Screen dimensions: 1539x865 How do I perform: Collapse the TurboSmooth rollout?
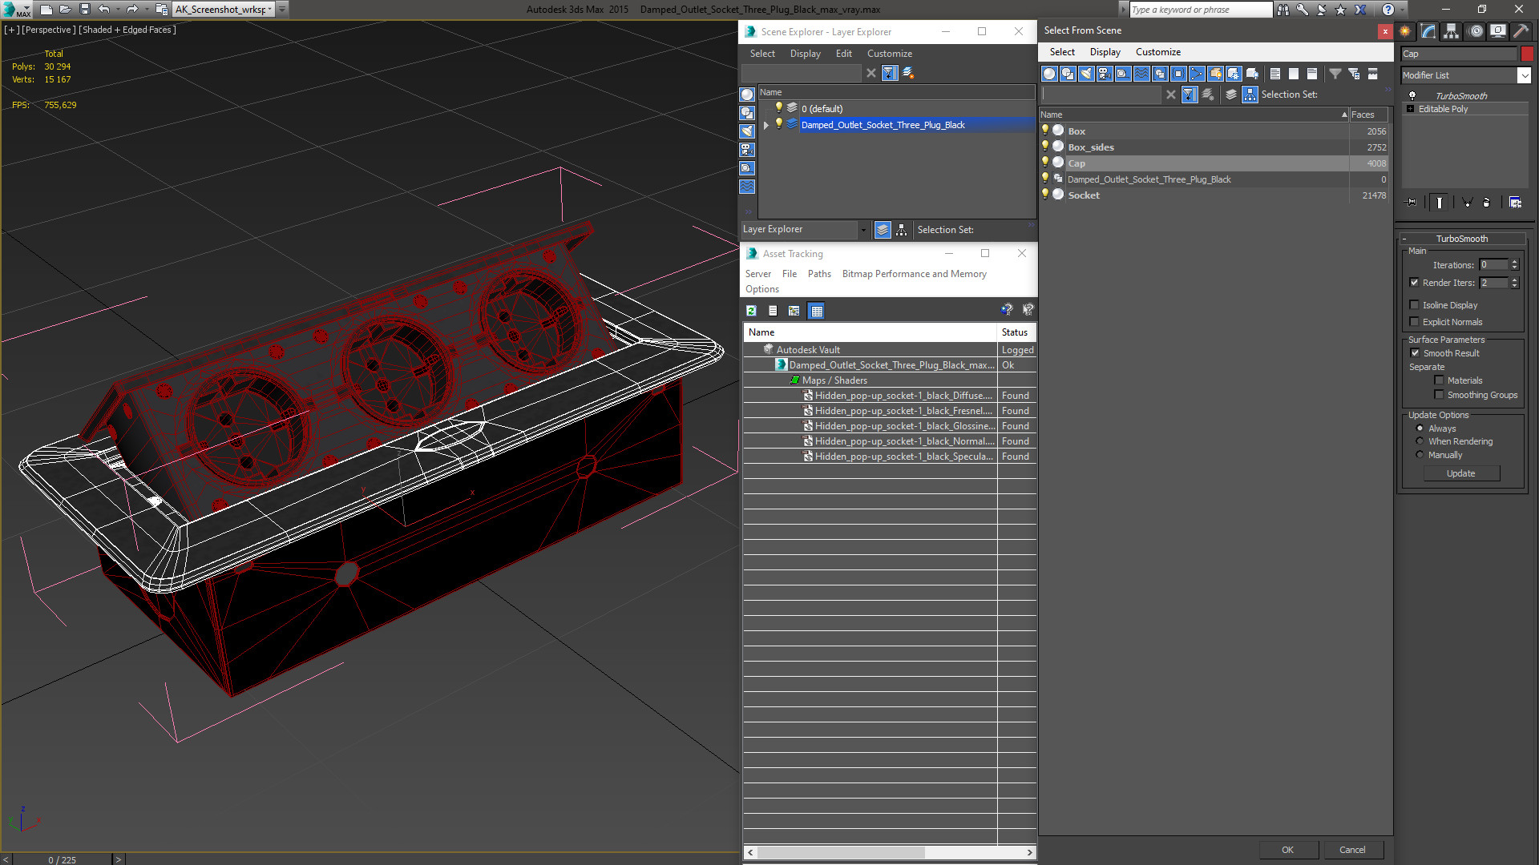pyautogui.click(x=1404, y=239)
